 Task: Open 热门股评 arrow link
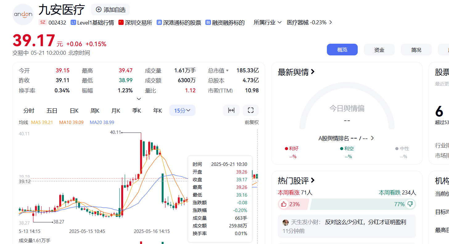tap(313, 180)
